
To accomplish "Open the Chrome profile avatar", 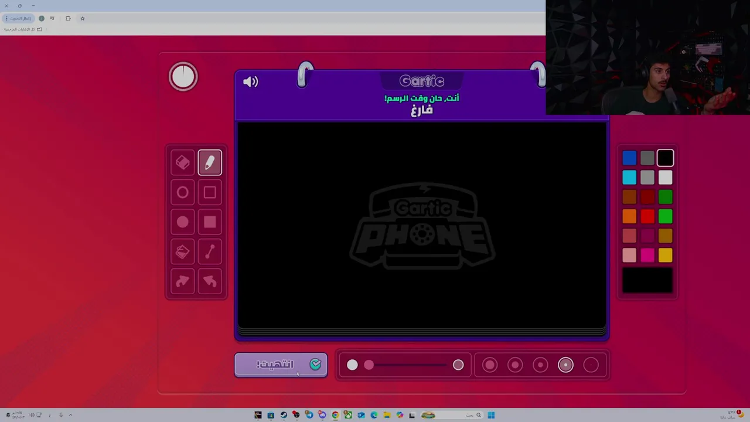I will click(x=42, y=18).
